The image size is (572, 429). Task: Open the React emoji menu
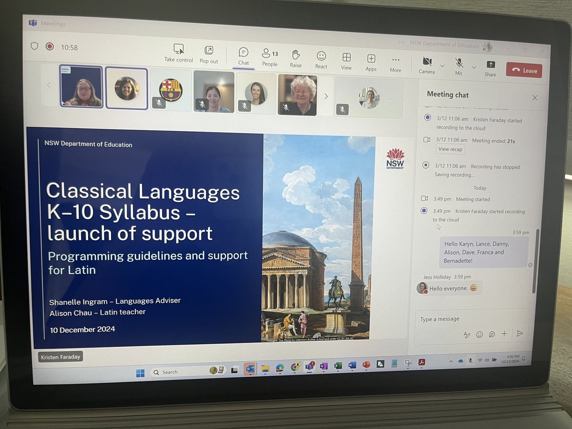(321, 60)
